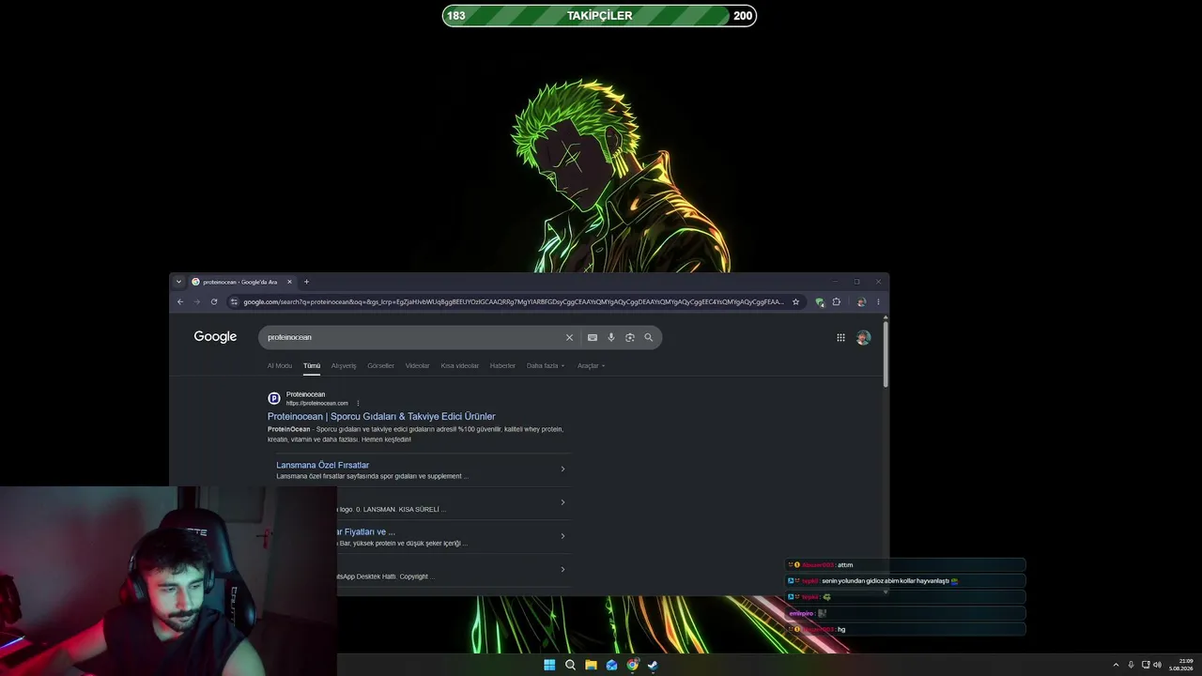
Task: Open the Google account avatar
Action: pos(863,337)
